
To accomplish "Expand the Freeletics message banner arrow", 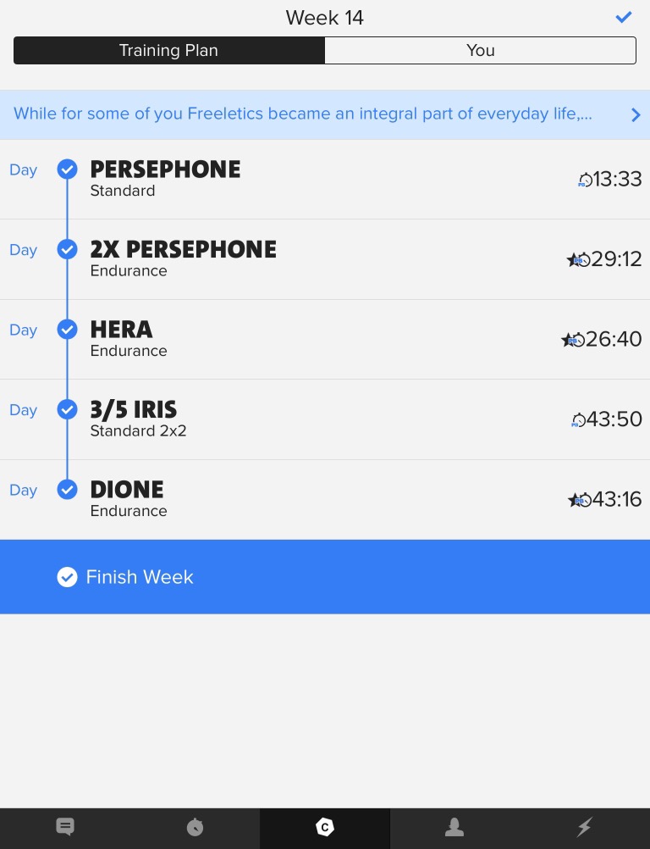I will click(636, 115).
